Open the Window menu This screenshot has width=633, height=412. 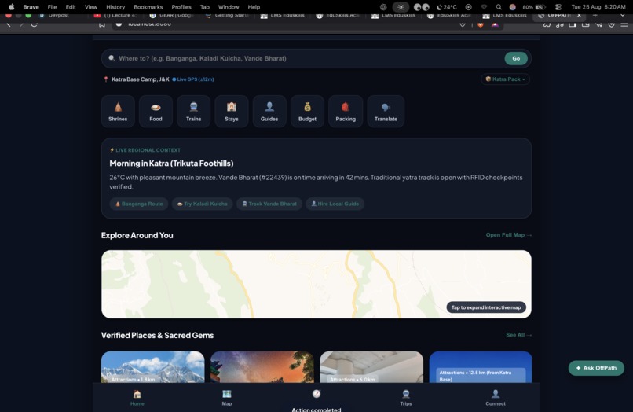click(x=229, y=7)
